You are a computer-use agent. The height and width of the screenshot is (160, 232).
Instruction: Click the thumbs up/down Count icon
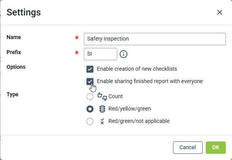102,96
